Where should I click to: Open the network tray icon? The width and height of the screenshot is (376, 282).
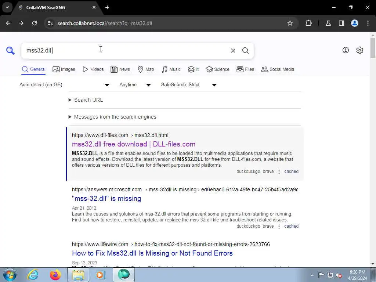pyautogui.click(x=330, y=275)
